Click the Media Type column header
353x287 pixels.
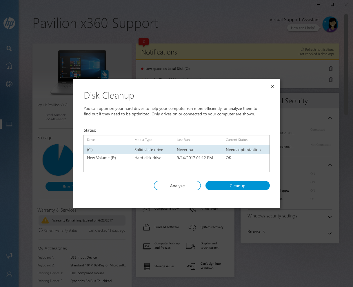pyautogui.click(x=143, y=140)
